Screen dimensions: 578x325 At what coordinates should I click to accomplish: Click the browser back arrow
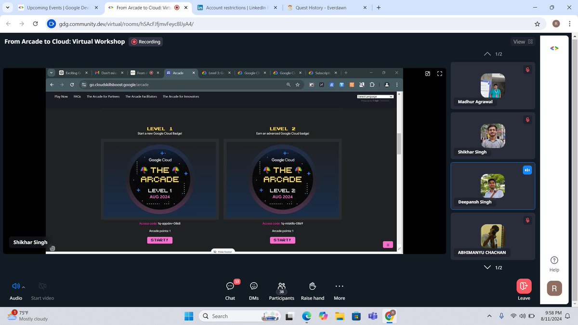tap(9, 24)
